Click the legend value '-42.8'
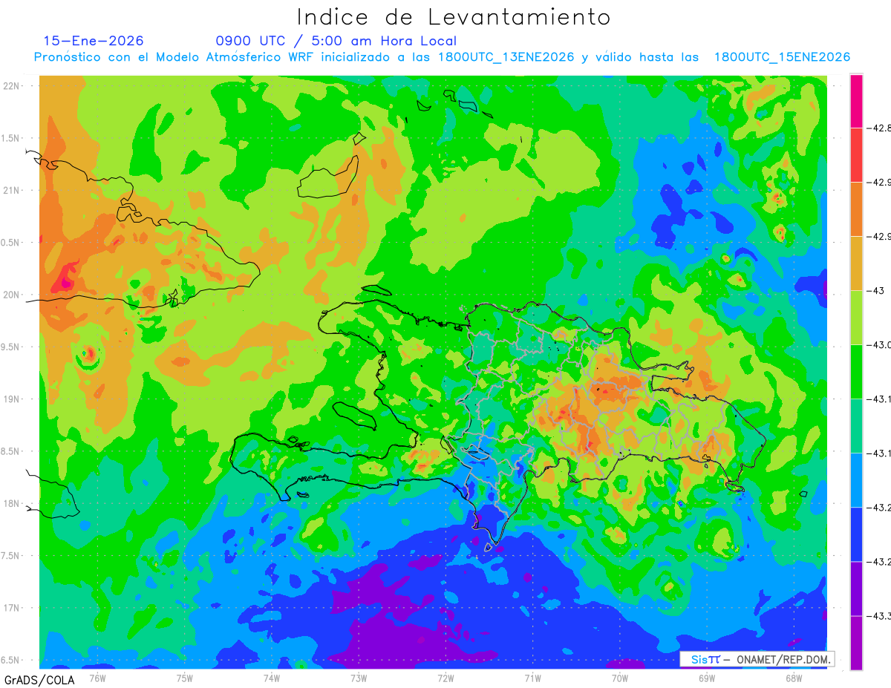The width and height of the screenshot is (891, 688). coord(881,128)
